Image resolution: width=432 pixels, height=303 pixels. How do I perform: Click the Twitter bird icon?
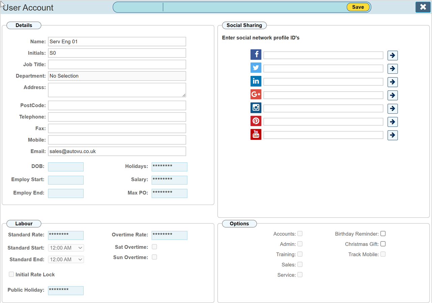pos(256,68)
